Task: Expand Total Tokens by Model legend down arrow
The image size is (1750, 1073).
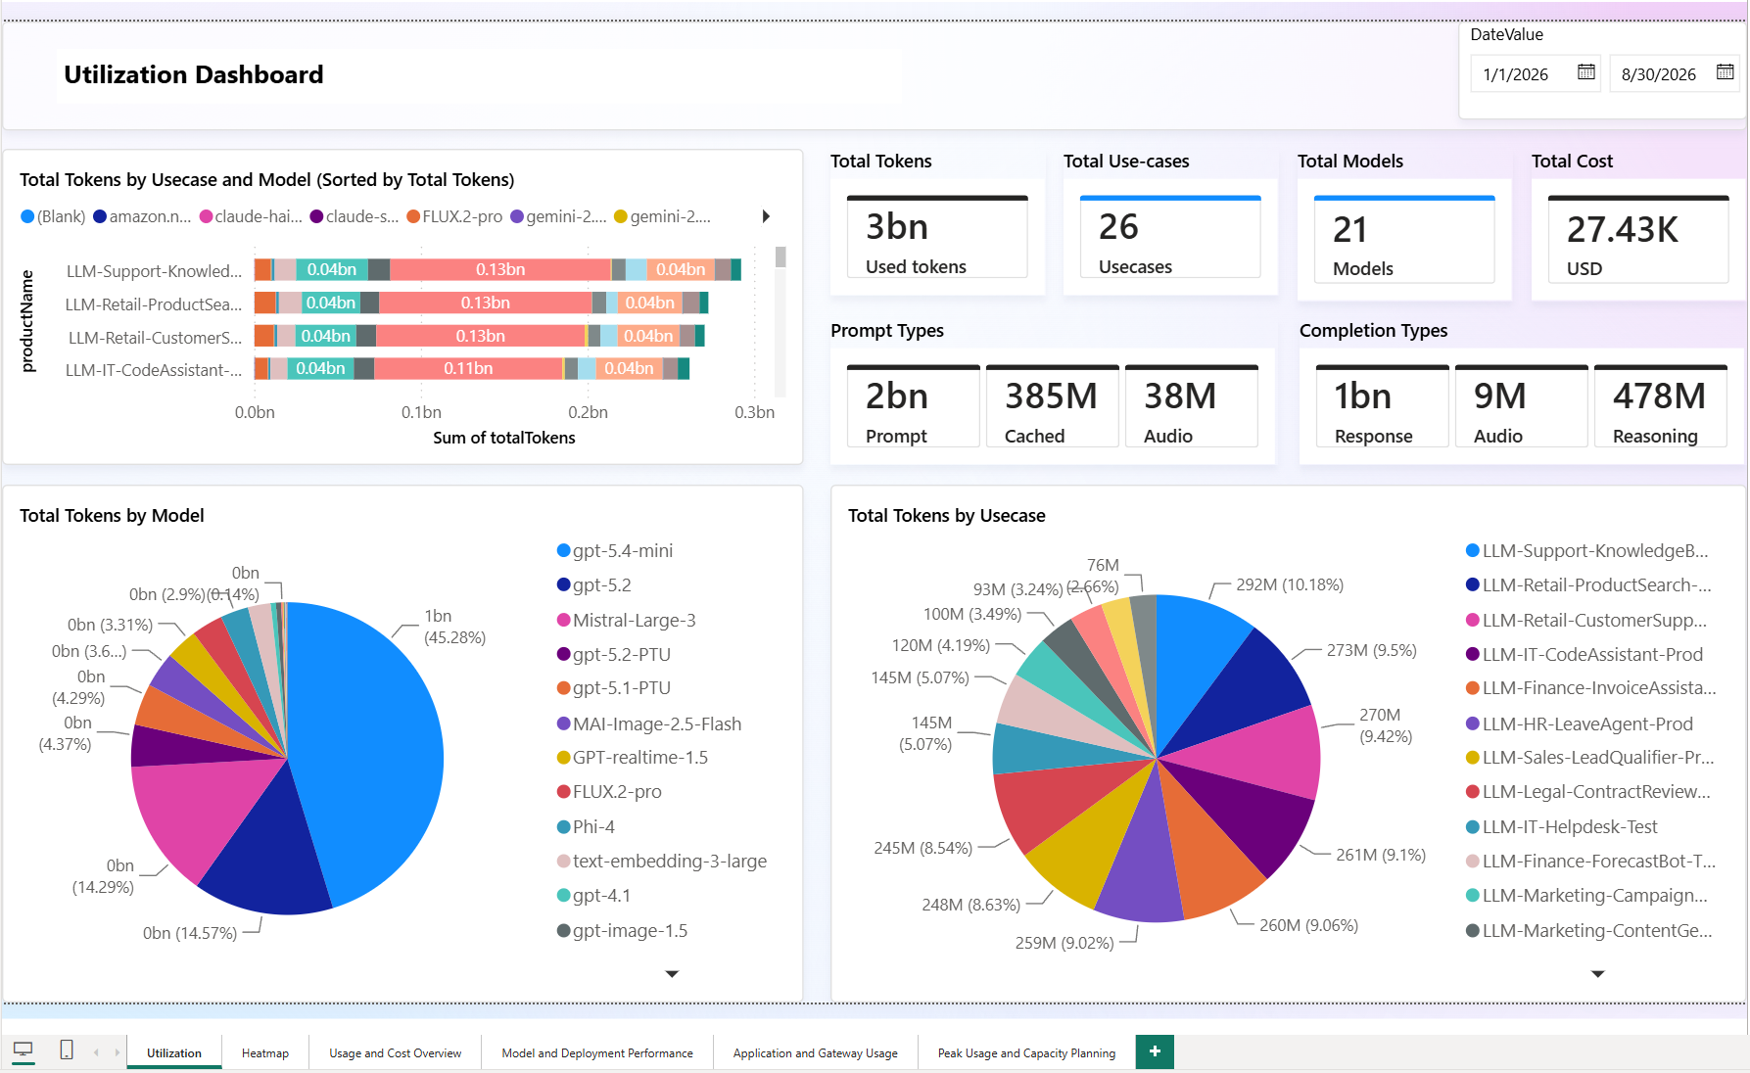Action: point(672,974)
